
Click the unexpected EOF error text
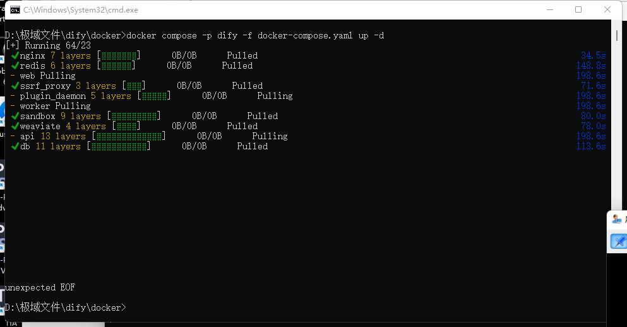40,287
